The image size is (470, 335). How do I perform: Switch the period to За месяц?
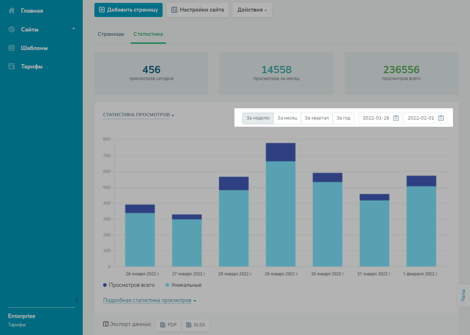(x=287, y=118)
